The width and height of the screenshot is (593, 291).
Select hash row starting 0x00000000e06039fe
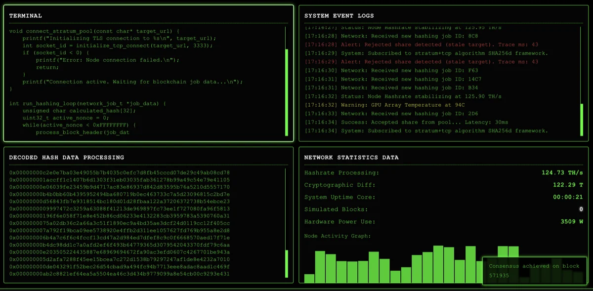pyautogui.click(x=120, y=187)
